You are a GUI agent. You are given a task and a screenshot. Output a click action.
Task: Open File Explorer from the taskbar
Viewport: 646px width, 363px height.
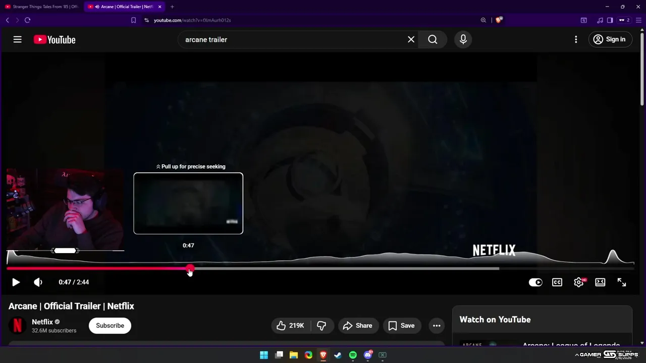(x=294, y=355)
